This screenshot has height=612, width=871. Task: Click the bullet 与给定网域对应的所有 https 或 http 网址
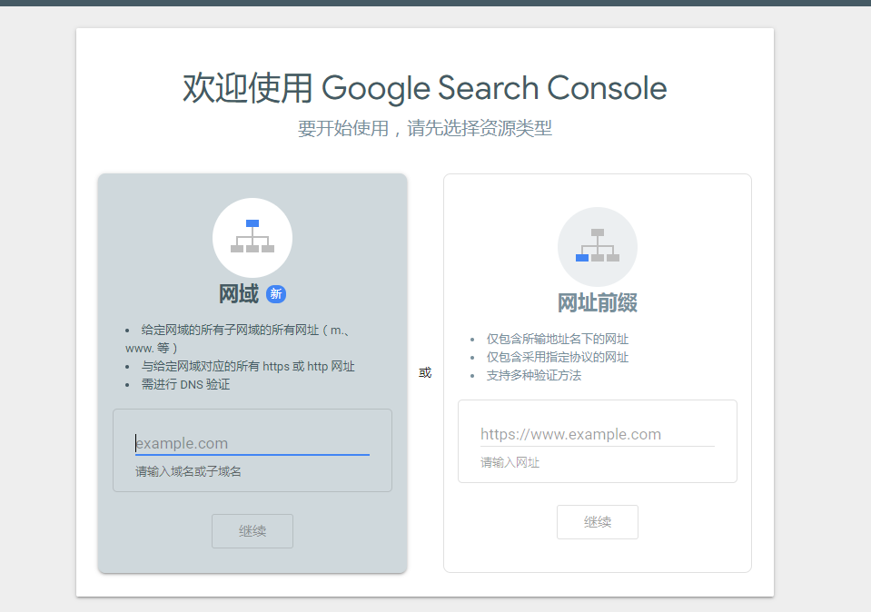point(248,367)
